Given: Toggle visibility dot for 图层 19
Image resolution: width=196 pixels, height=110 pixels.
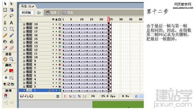Looking at the screenshot, I should [x=53, y=24].
